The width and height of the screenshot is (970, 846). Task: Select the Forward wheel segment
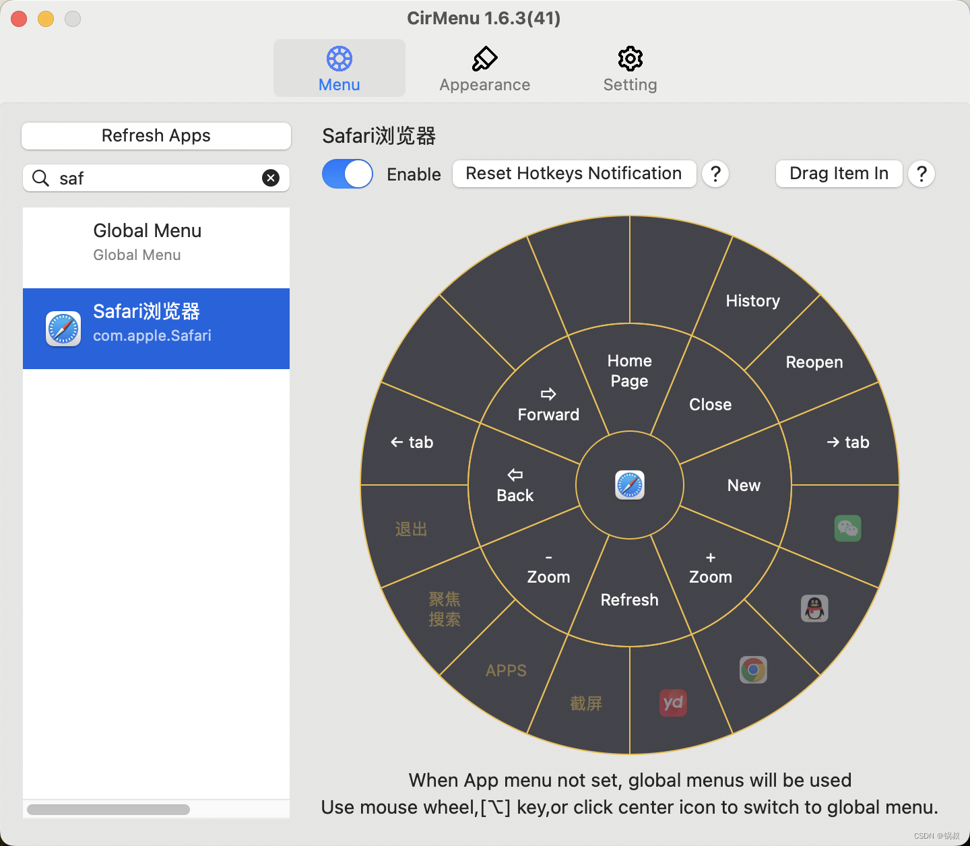(549, 404)
